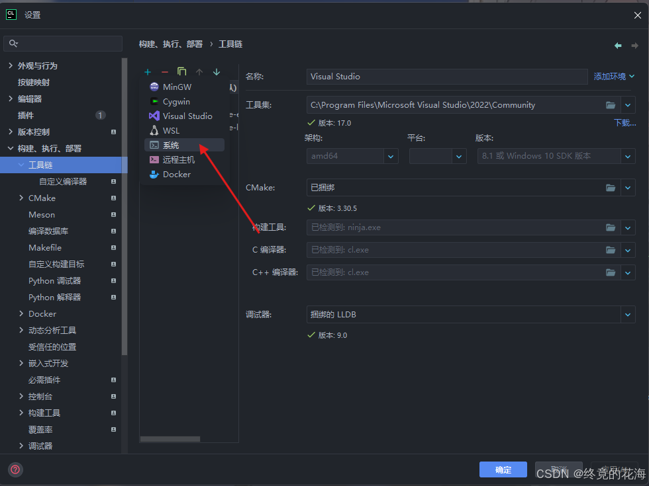Open the SDK 版本 dropdown
The width and height of the screenshot is (649, 486).
(x=628, y=156)
